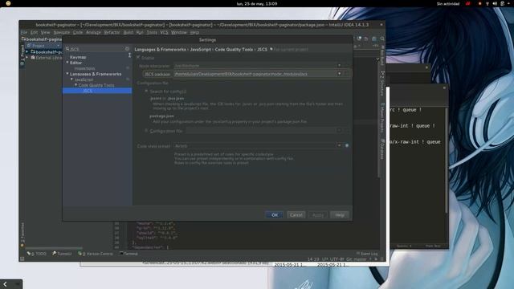Open the Help menu in menu bar
The image size is (514, 289).
[x=194, y=32]
